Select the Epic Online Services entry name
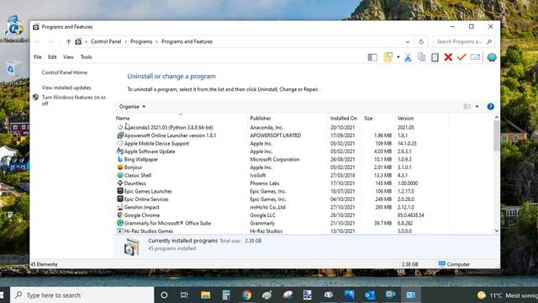 coord(146,199)
